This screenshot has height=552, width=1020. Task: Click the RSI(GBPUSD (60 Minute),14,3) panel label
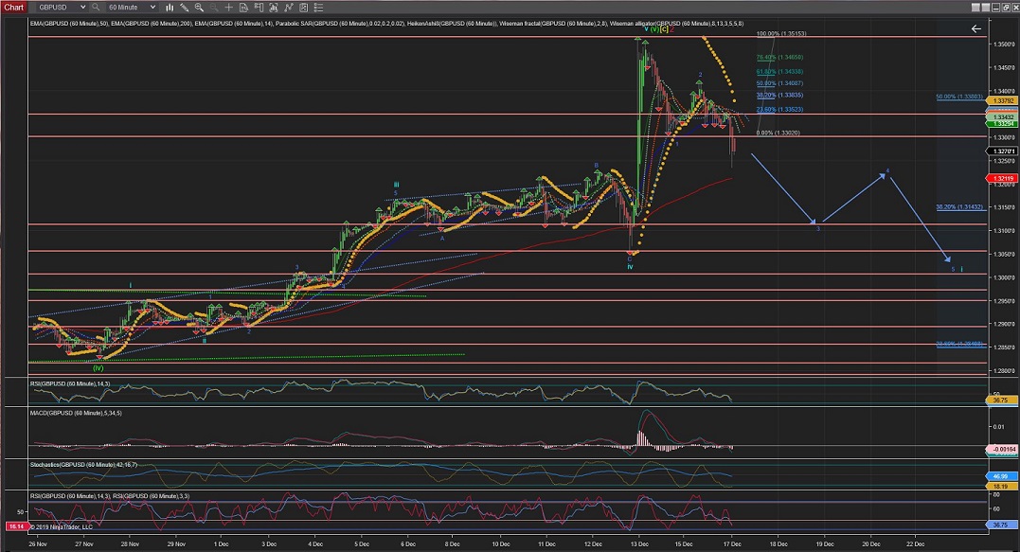point(69,383)
